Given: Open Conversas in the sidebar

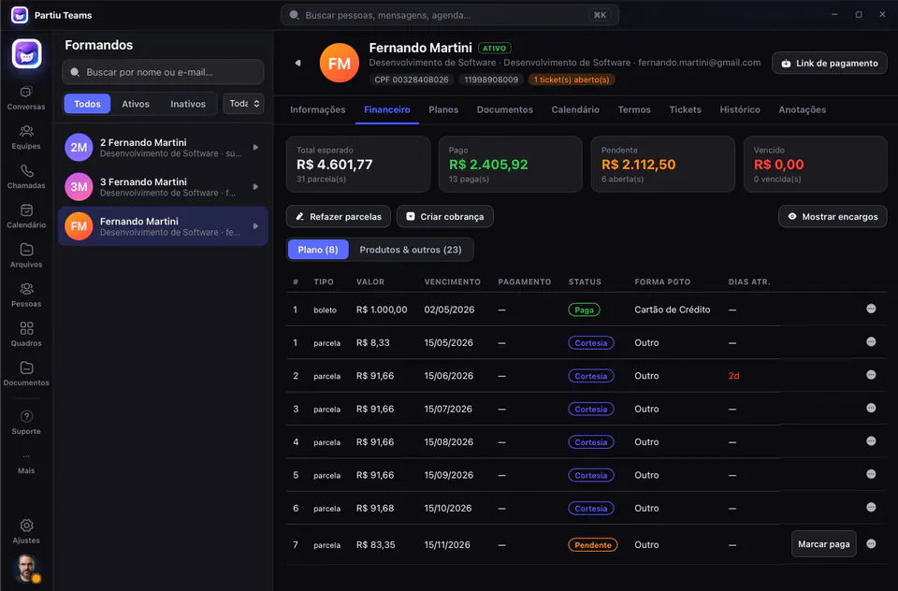Looking at the screenshot, I should click(x=26, y=98).
